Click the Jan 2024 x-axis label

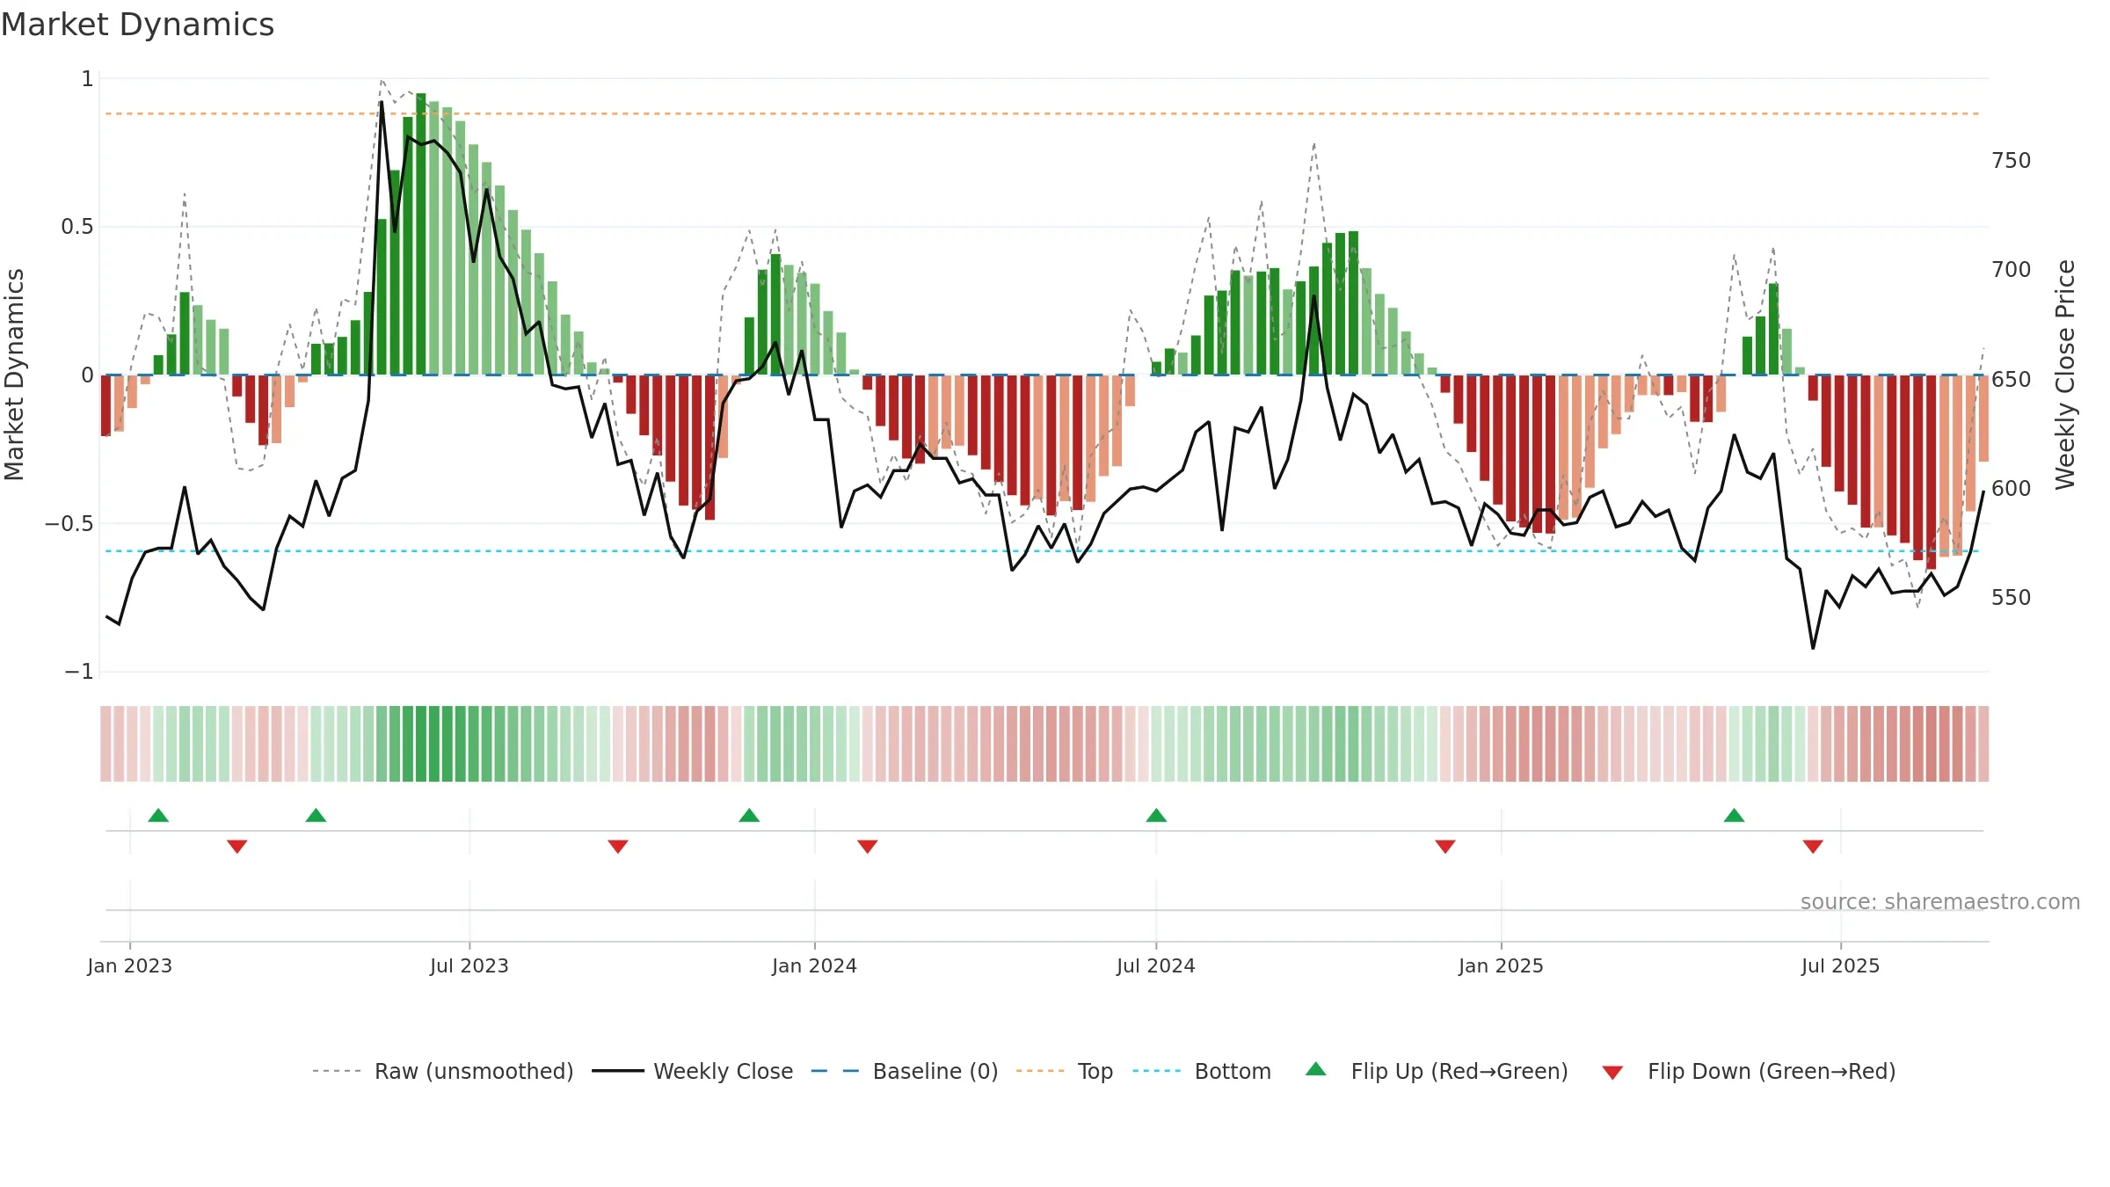pos(815,965)
